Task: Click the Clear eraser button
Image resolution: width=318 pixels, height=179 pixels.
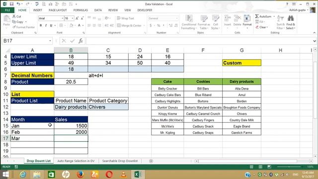Action: click(262, 27)
